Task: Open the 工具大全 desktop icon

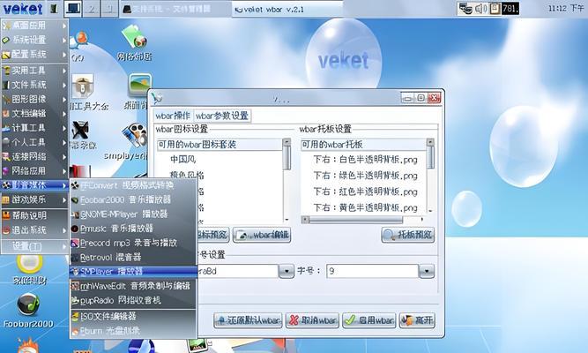Action: [x=86, y=93]
